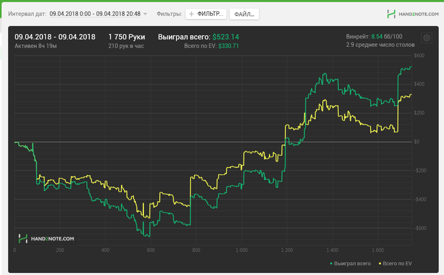Click the 200 x-axis label
This screenshot has height=275, width=444.
tap(60, 250)
